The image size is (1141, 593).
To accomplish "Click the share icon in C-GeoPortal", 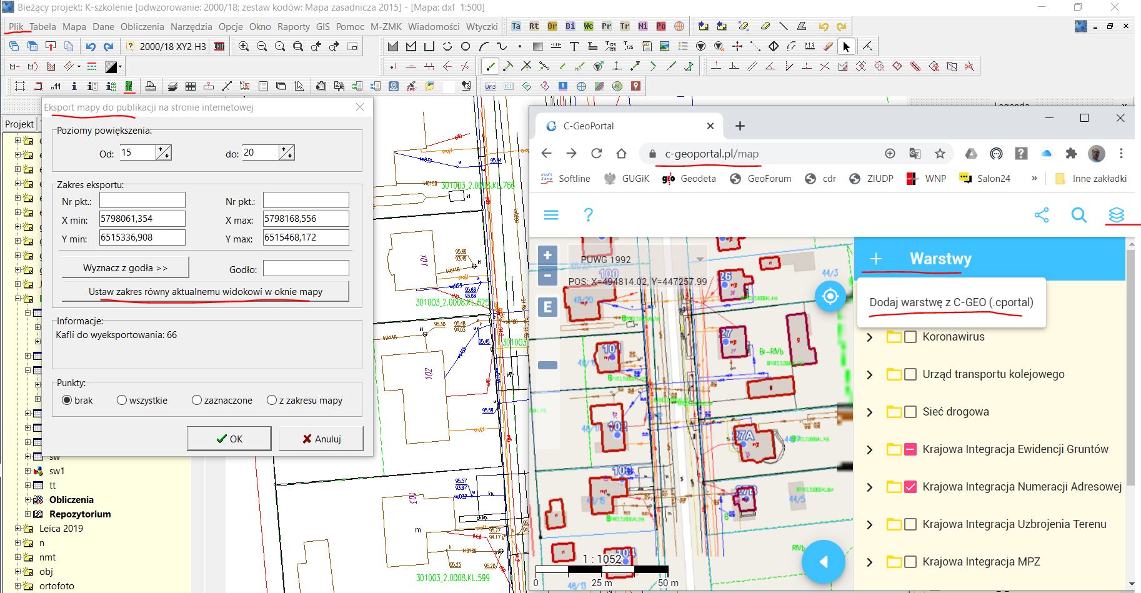I will [x=1041, y=215].
